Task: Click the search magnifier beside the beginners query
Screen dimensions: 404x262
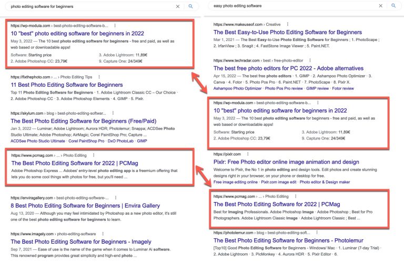Action: pyautogui.click(x=190, y=6)
